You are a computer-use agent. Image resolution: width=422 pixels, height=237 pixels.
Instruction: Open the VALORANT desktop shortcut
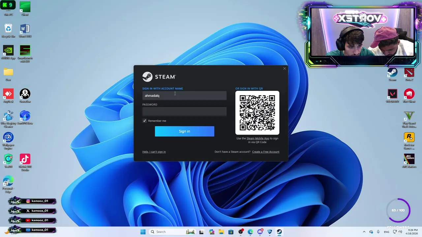click(392, 95)
